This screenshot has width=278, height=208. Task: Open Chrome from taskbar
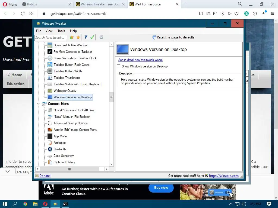point(25,204)
